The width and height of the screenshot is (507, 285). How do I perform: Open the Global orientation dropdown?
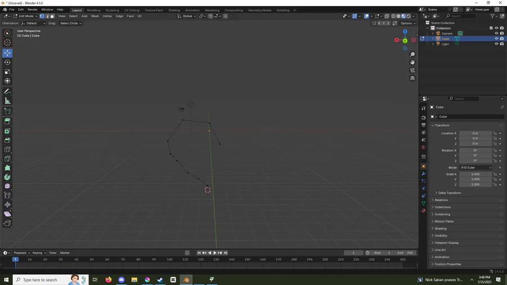point(187,16)
